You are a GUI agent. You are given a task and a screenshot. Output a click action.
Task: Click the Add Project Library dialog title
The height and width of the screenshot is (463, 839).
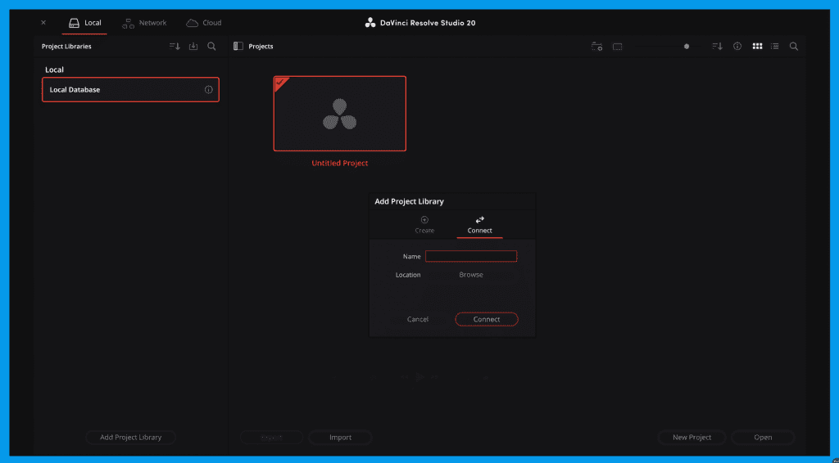[410, 202]
